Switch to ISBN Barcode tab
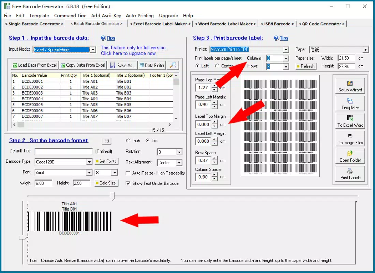This screenshot has height=273, width=375. click(x=277, y=24)
